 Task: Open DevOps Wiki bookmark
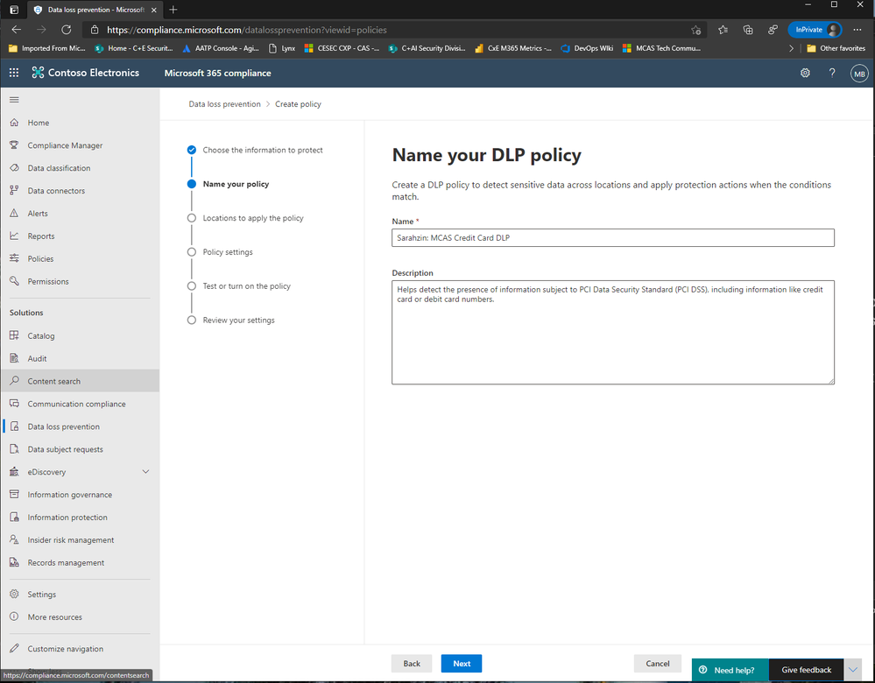point(587,48)
